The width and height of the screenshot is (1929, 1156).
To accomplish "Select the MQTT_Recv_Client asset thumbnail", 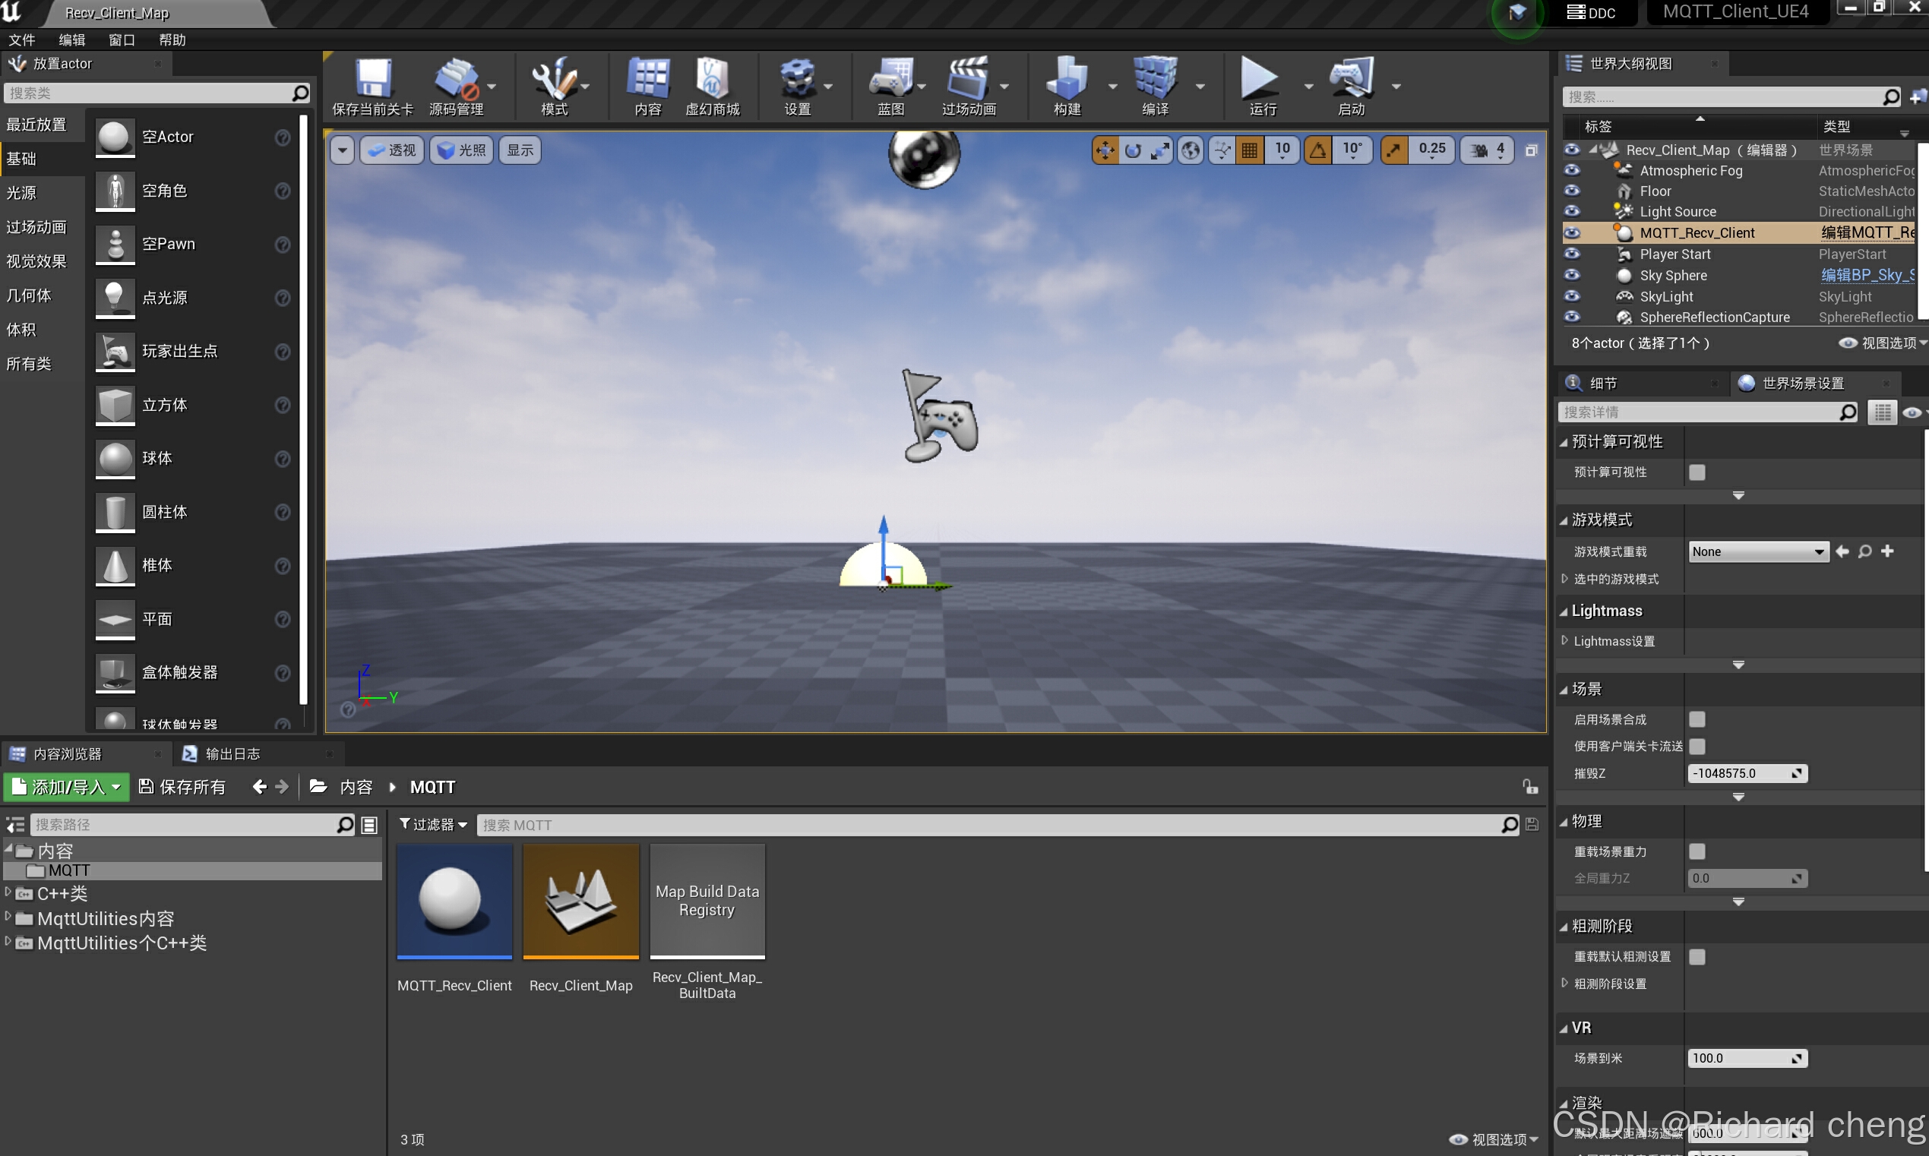I will coord(454,901).
